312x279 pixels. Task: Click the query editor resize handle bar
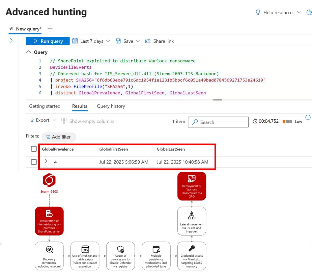218,100
